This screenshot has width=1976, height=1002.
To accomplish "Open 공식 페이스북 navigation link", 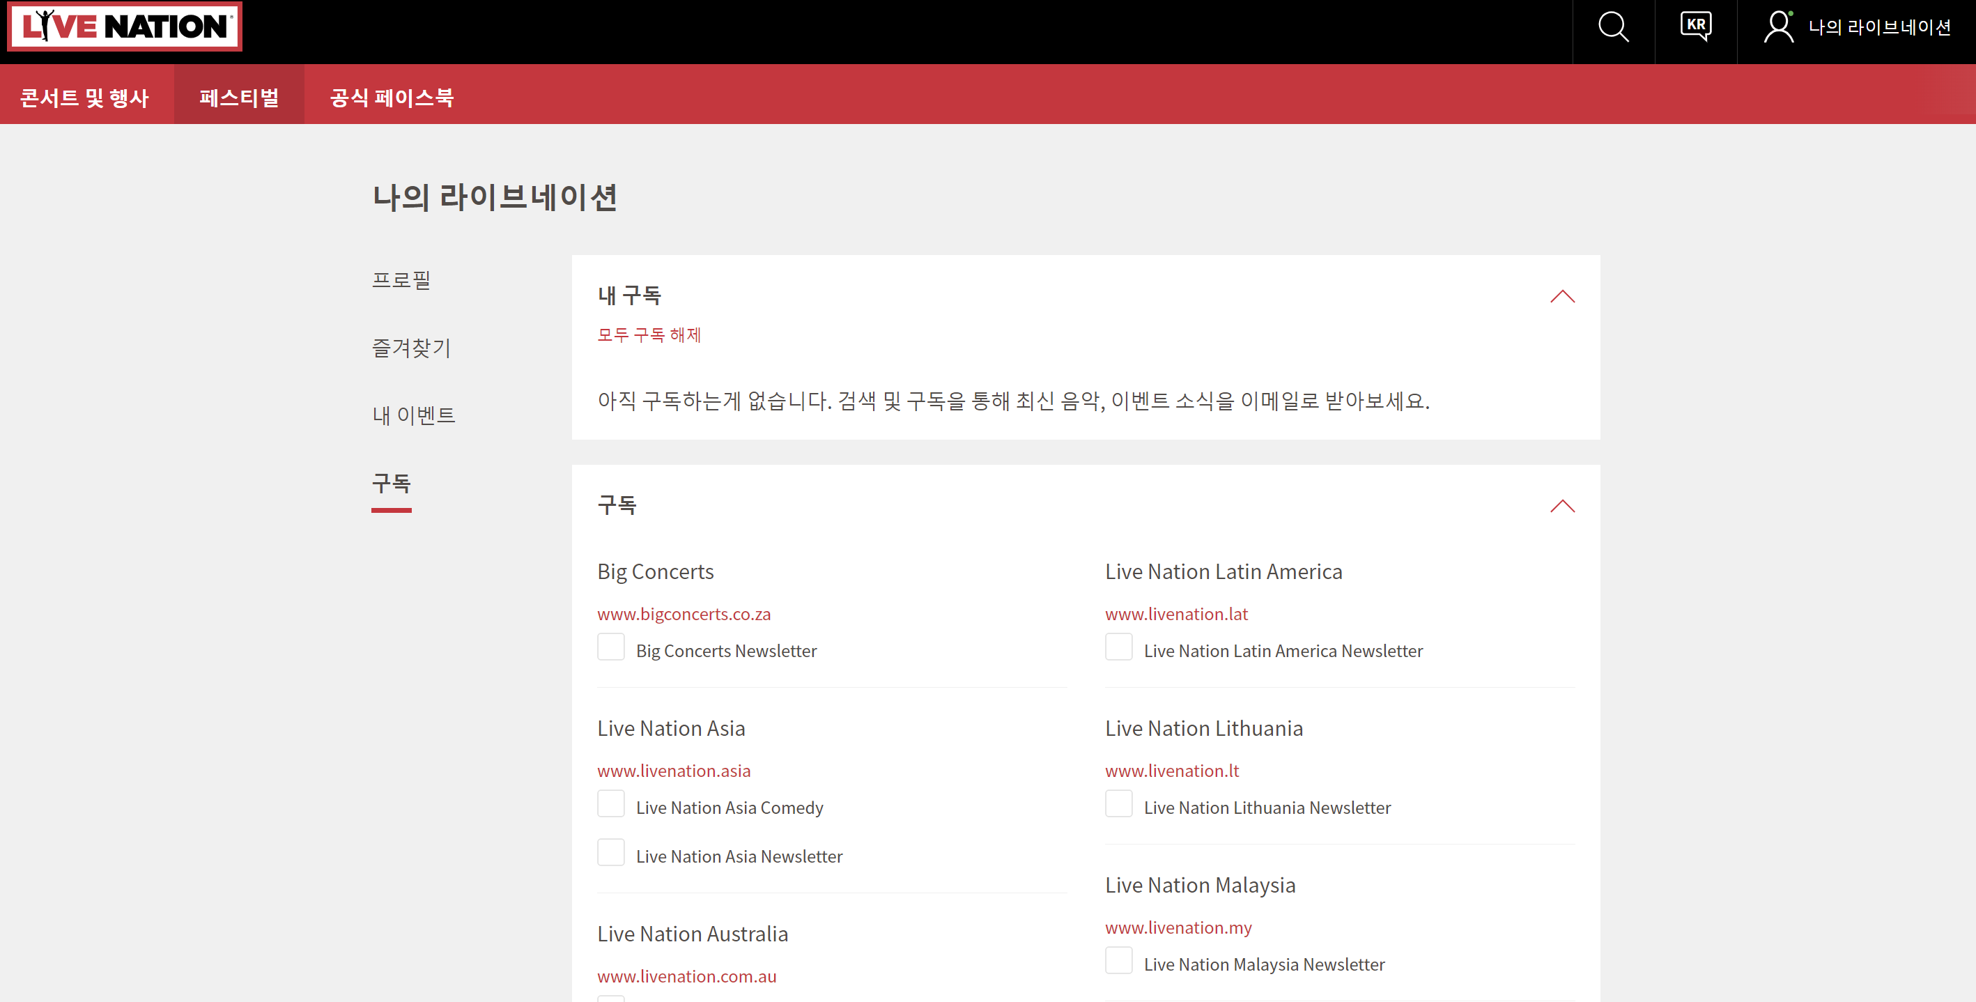I will [x=391, y=98].
